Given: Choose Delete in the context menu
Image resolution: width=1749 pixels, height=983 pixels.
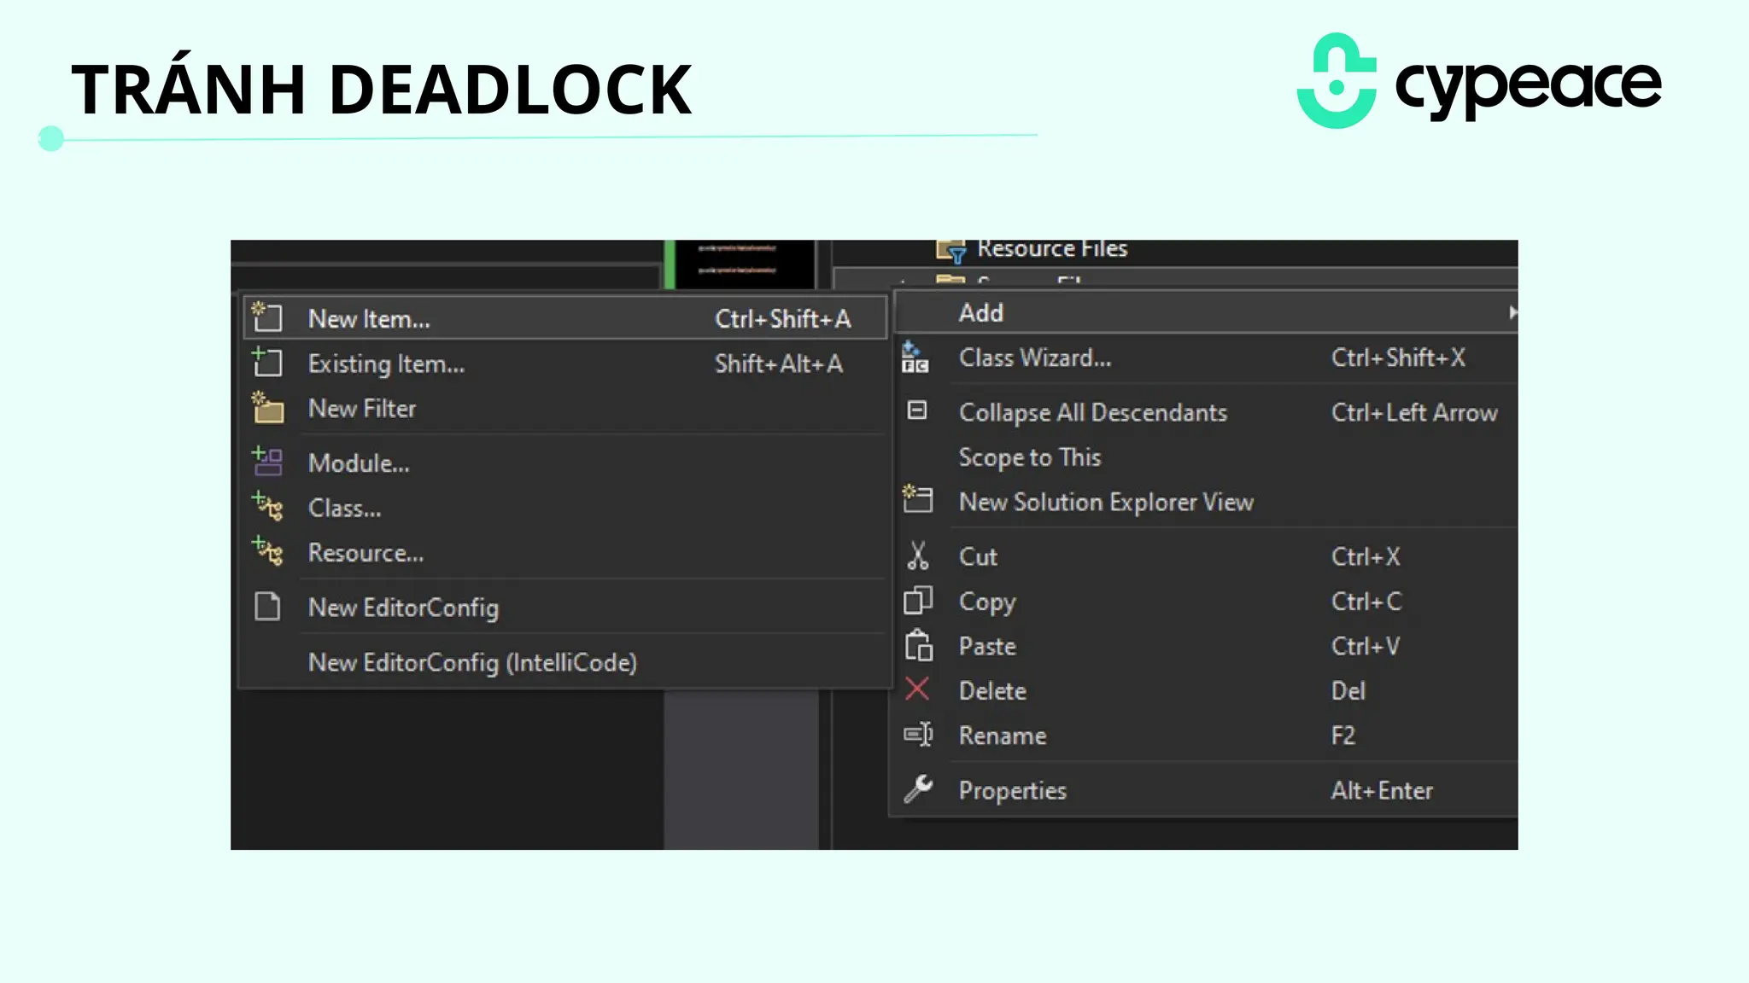Looking at the screenshot, I should point(1206,691).
